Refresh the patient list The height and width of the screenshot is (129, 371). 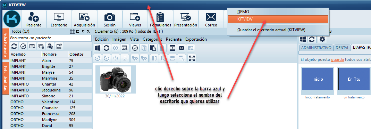coord(14,46)
